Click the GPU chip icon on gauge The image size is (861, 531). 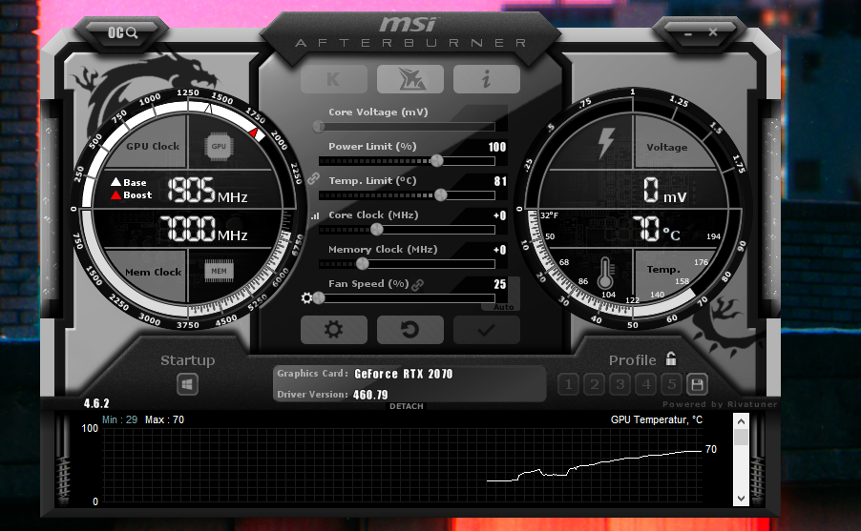(219, 147)
